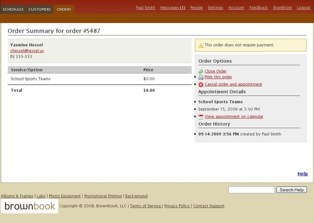Click customer name Yasmine Hessel

(26, 45)
